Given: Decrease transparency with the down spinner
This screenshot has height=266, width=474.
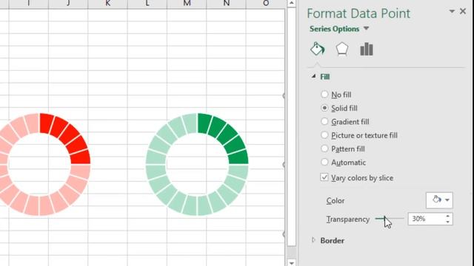Looking at the screenshot, I should pyautogui.click(x=447, y=222).
